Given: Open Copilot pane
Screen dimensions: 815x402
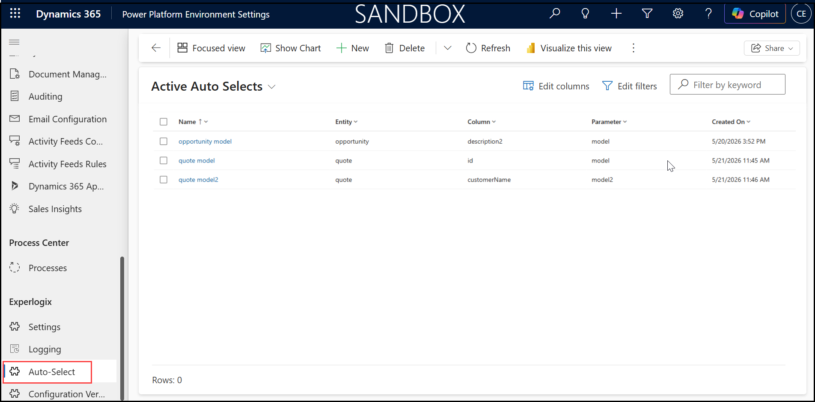Looking at the screenshot, I should point(755,14).
